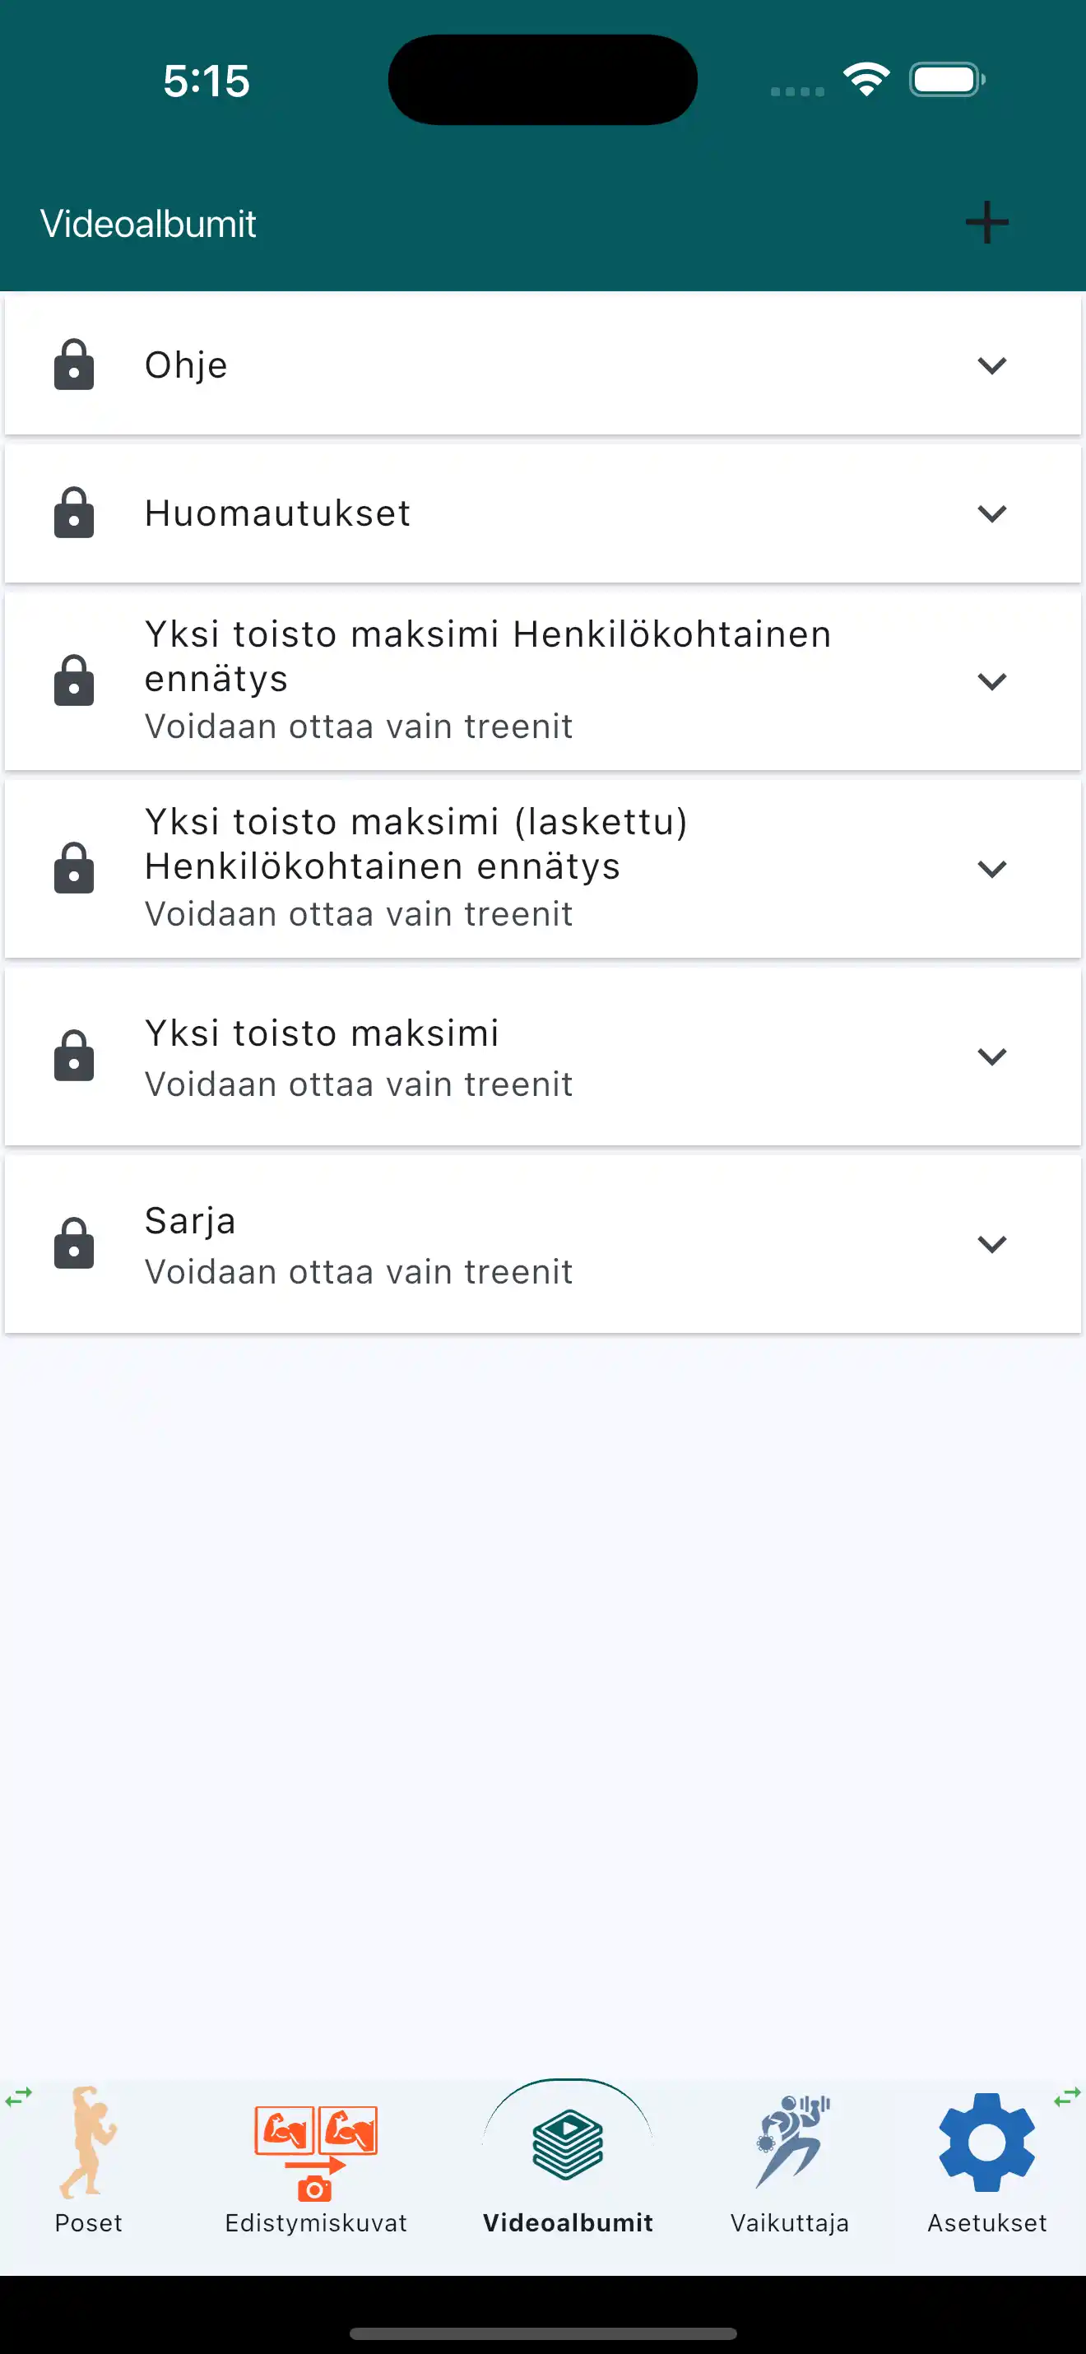Expand the Yksi toisto maksimi (laskettu) chevron
1086x2354 pixels.
tap(992, 868)
